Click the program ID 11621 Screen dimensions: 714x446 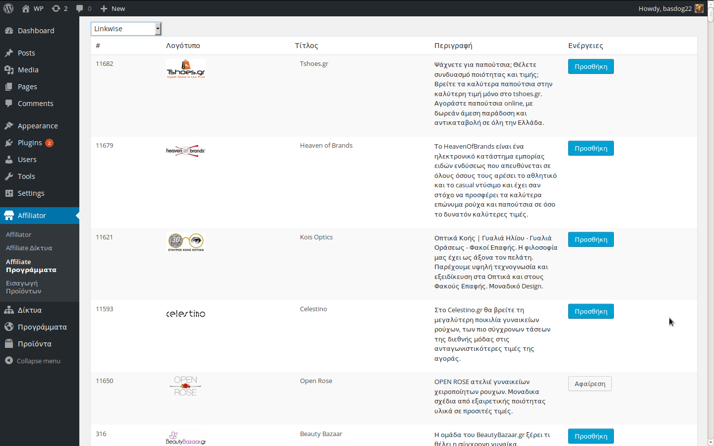(104, 237)
